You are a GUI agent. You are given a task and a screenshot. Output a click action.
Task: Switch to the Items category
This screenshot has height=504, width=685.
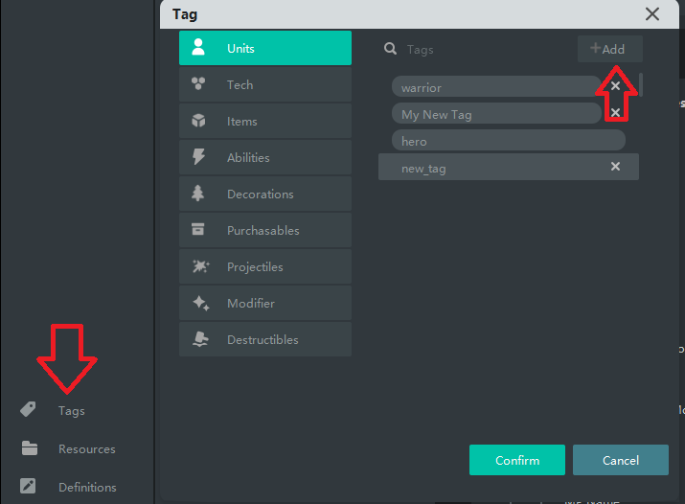click(265, 121)
